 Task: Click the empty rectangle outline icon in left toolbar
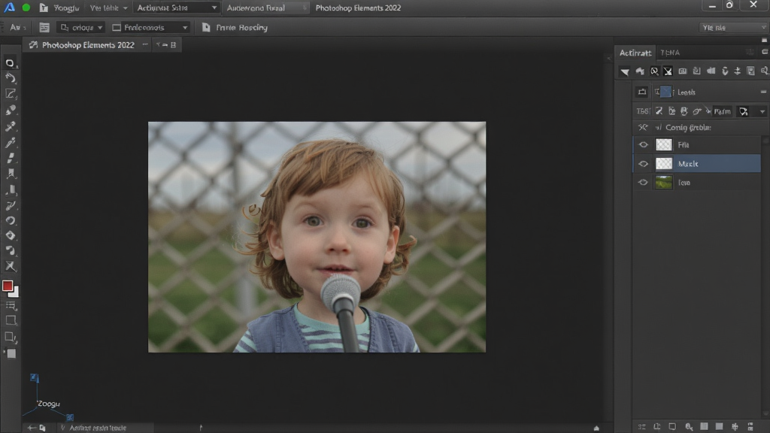11,321
